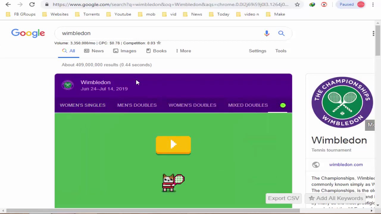The image size is (381, 214).
Task: Open the FB GRoups bookmark folder
Action: (x=21, y=14)
